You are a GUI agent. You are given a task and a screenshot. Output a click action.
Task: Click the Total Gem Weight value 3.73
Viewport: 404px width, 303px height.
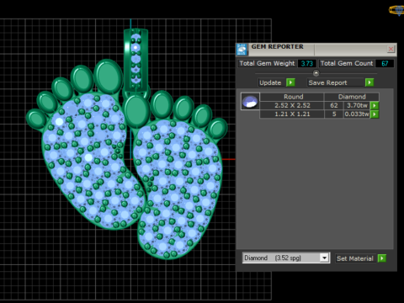pos(307,63)
